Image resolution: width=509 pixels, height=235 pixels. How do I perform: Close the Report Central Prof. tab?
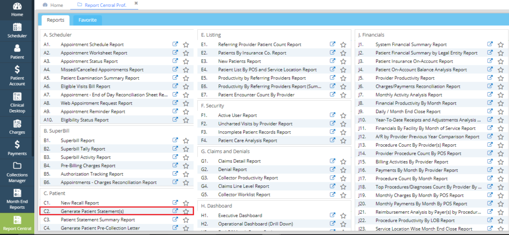click(x=136, y=3)
